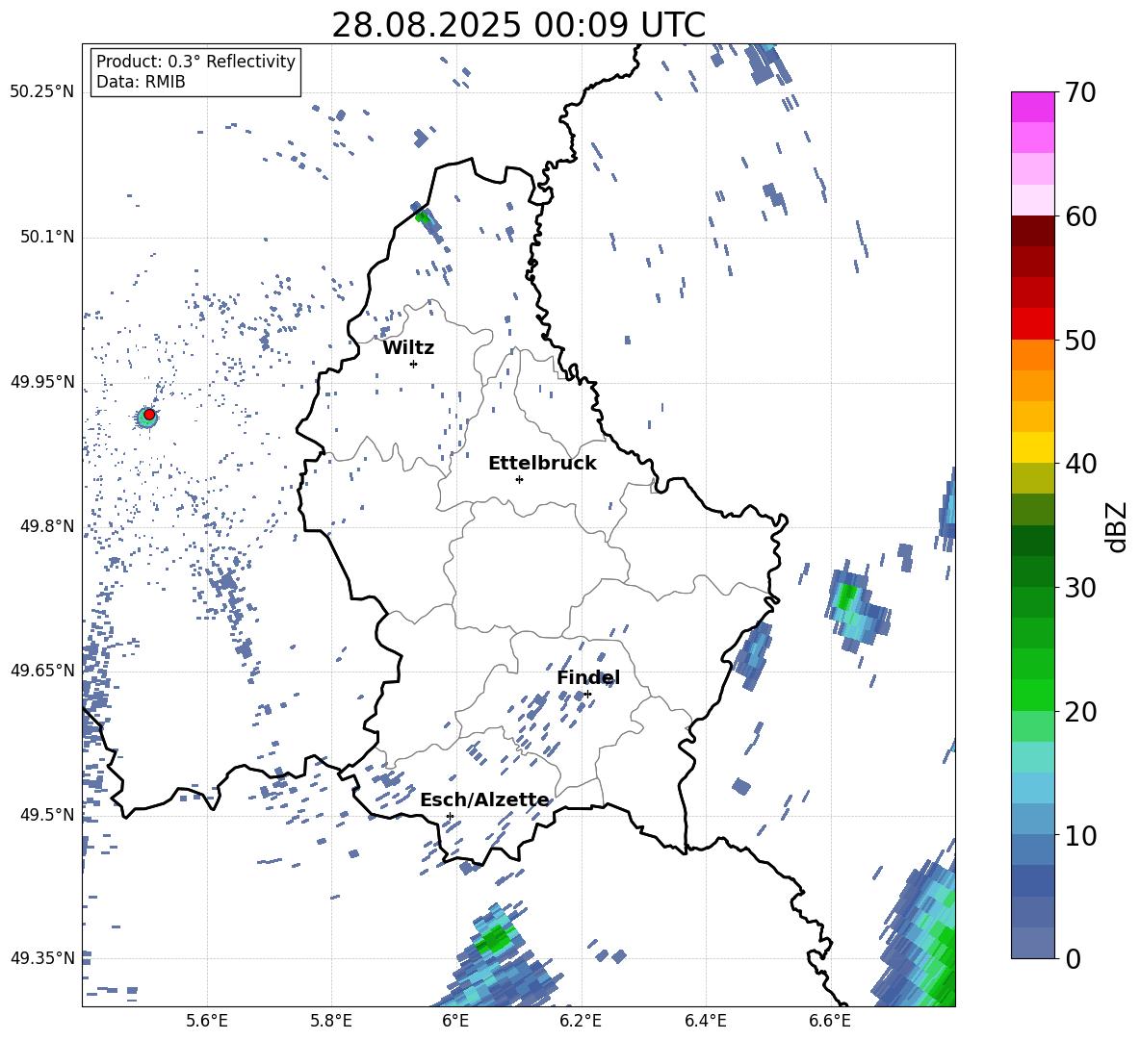Click the 30 value on the colorbar
The image size is (1140, 1040).
pyautogui.click(x=1080, y=588)
